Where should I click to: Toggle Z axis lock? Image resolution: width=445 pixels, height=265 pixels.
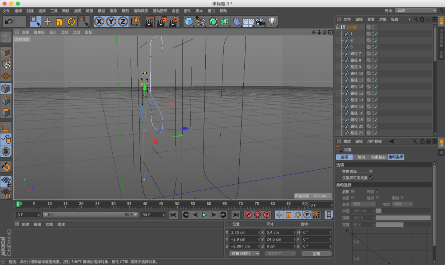(123, 22)
